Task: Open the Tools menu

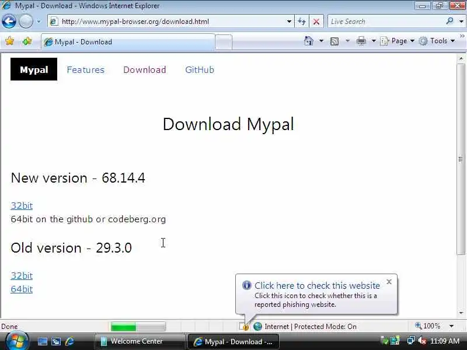Action: pyautogui.click(x=437, y=41)
